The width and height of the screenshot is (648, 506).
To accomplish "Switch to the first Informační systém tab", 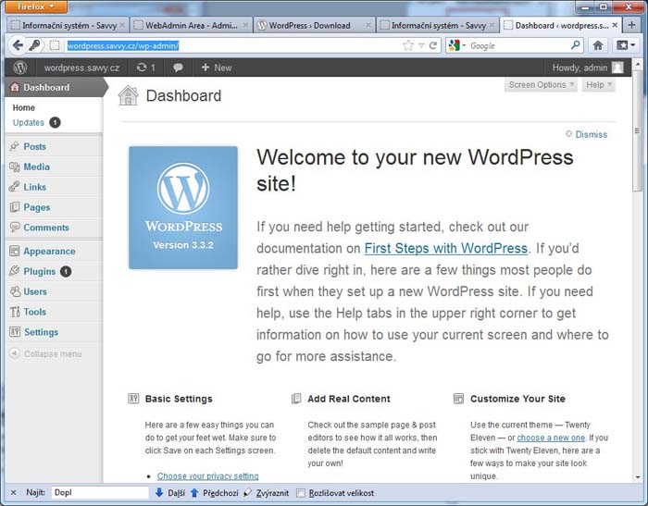I will coord(68,25).
